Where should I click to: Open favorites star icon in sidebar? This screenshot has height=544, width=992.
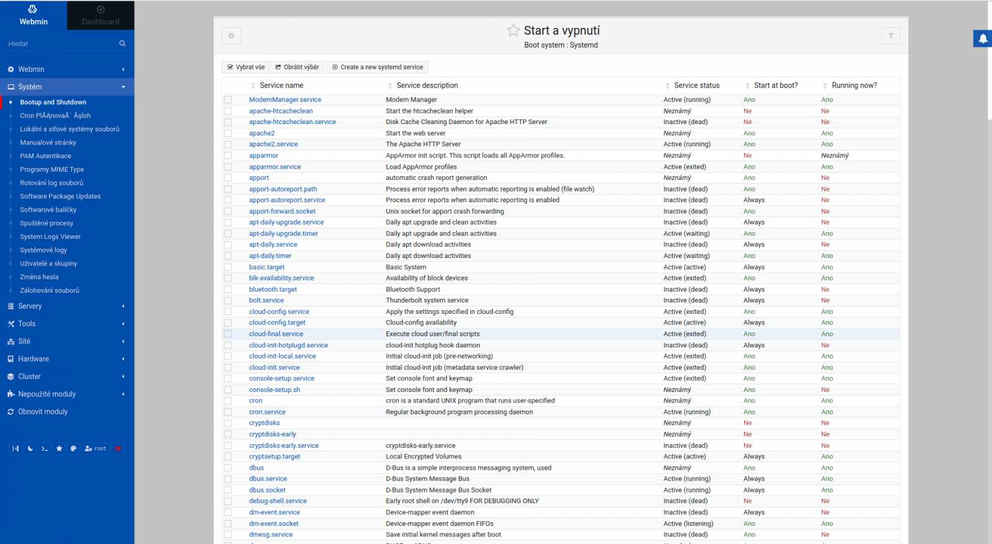click(x=60, y=448)
